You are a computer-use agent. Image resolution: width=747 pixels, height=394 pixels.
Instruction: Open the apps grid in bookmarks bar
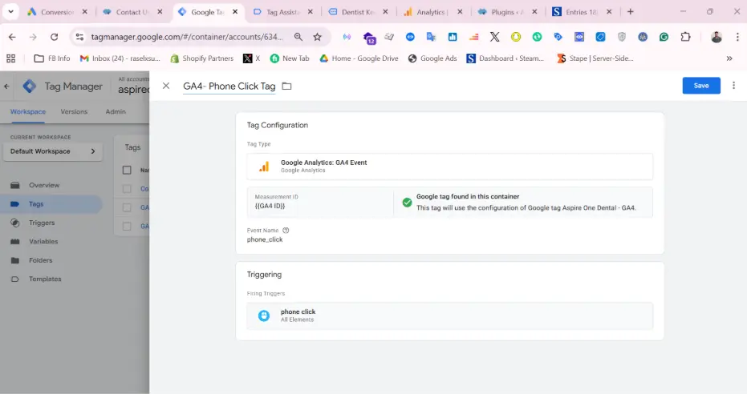11,58
